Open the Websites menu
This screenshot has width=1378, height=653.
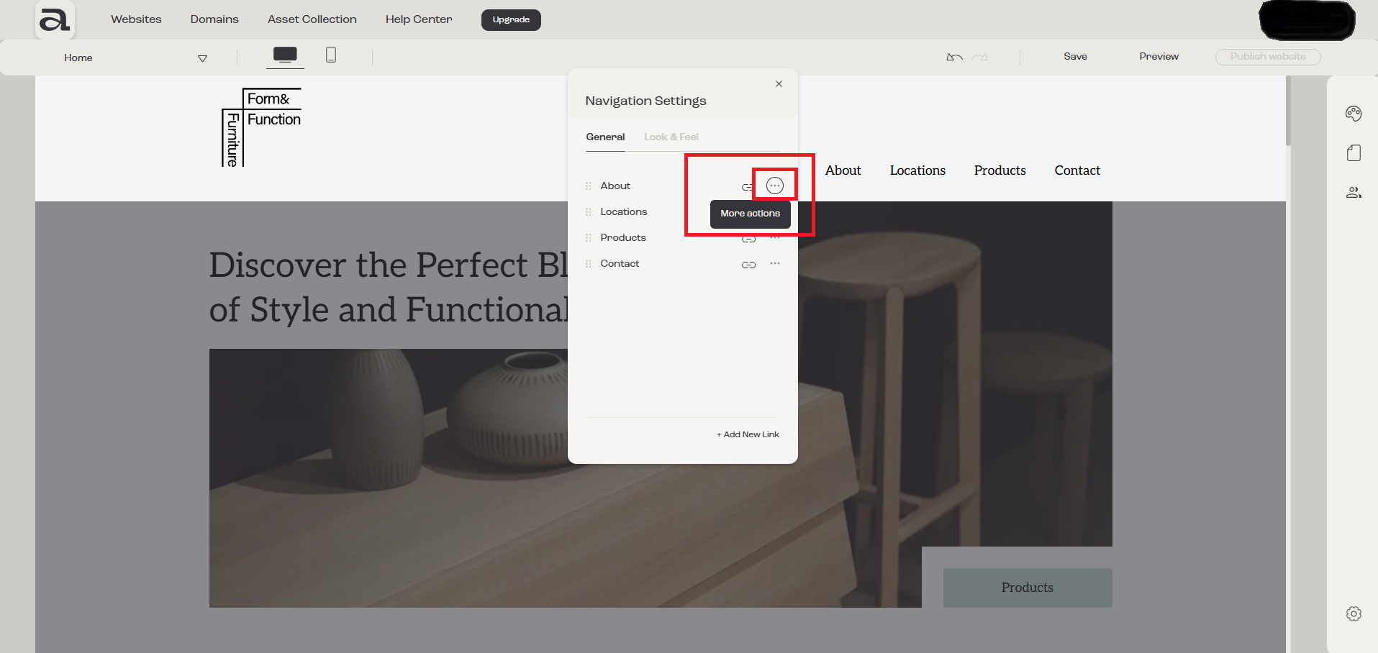[136, 19]
